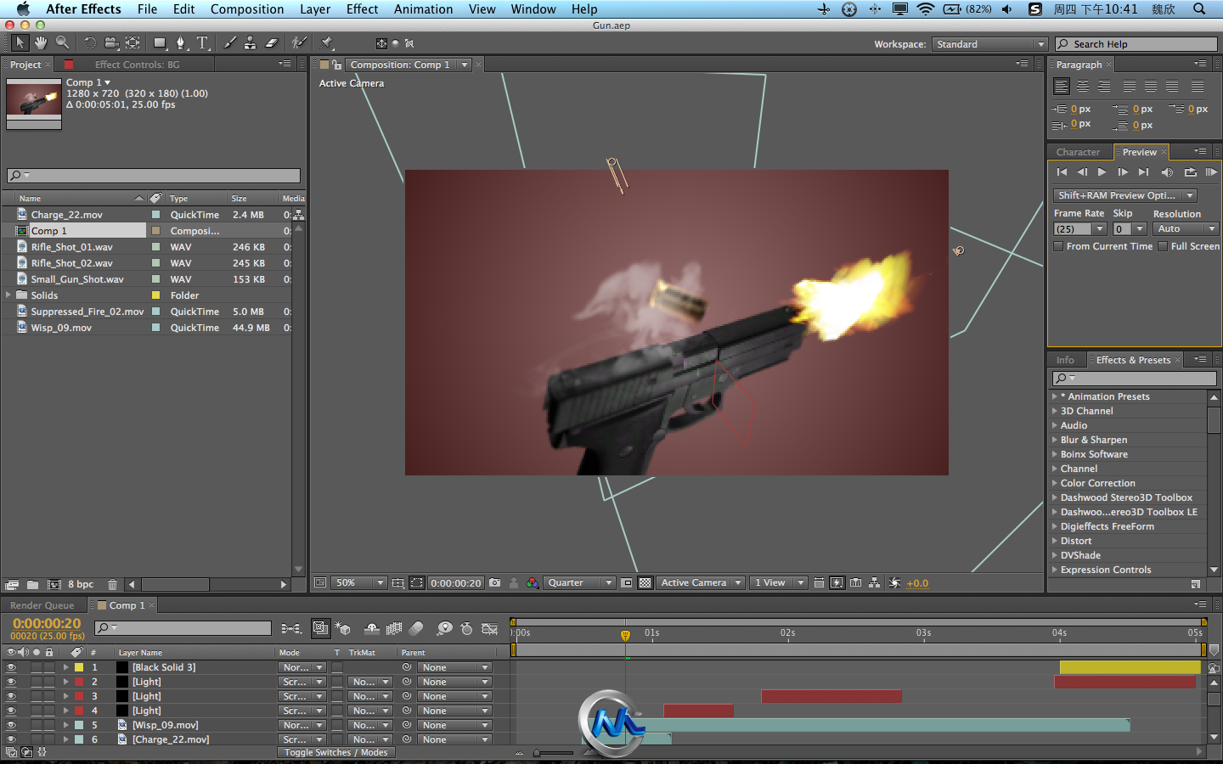Select the Hand tool
Viewport: 1223px width, 764px height.
tap(41, 42)
